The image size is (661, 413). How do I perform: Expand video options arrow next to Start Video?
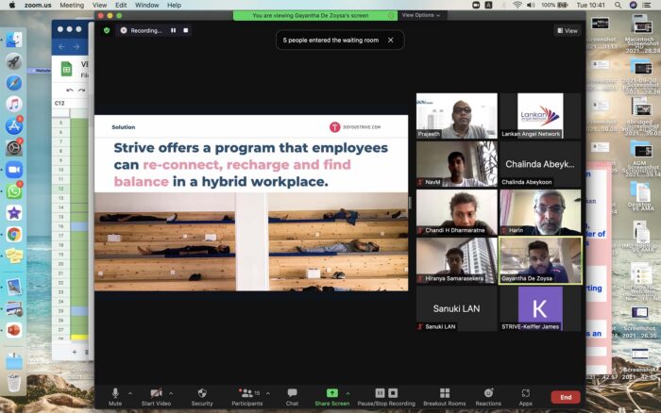click(x=171, y=392)
